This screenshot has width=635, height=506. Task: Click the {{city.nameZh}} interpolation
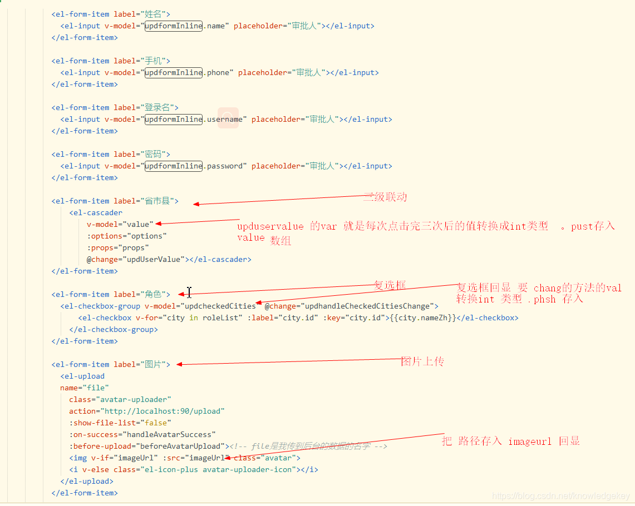pos(423,318)
